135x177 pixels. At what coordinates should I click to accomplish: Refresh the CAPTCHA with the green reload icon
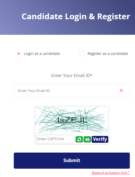79,139
